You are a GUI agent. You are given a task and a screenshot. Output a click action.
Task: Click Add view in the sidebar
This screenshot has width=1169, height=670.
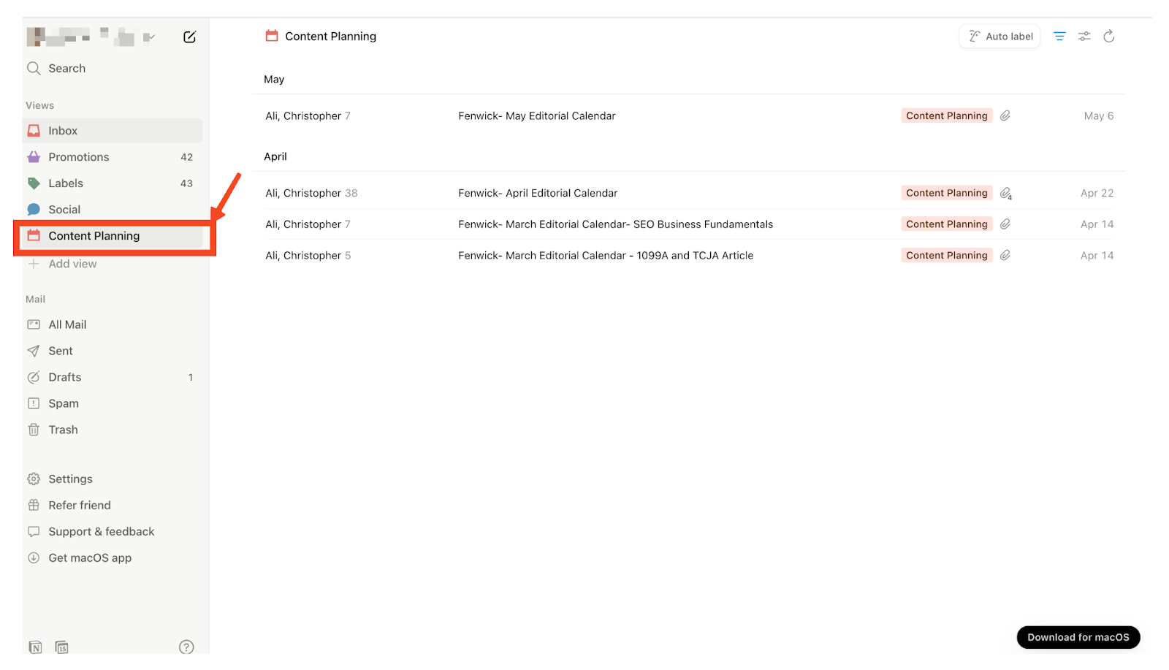click(72, 264)
